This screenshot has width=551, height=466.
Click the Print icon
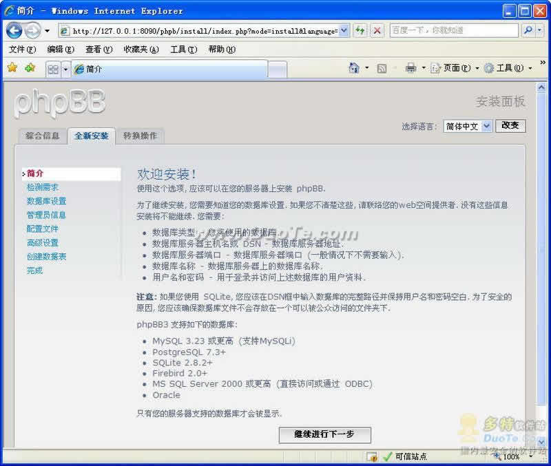pyautogui.click(x=410, y=67)
